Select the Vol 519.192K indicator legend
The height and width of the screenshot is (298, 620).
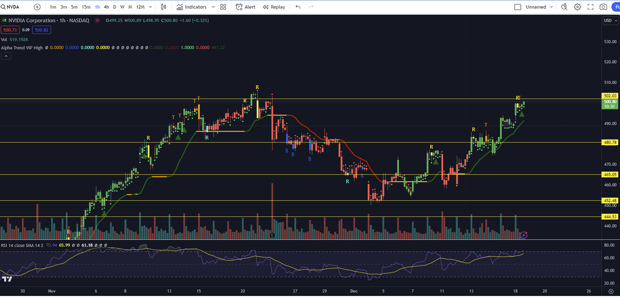point(15,39)
